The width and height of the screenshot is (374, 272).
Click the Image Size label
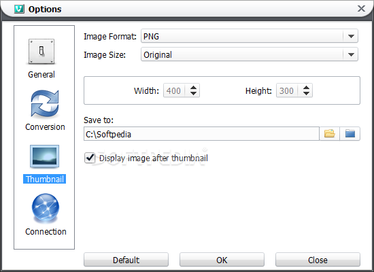point(105,55)
